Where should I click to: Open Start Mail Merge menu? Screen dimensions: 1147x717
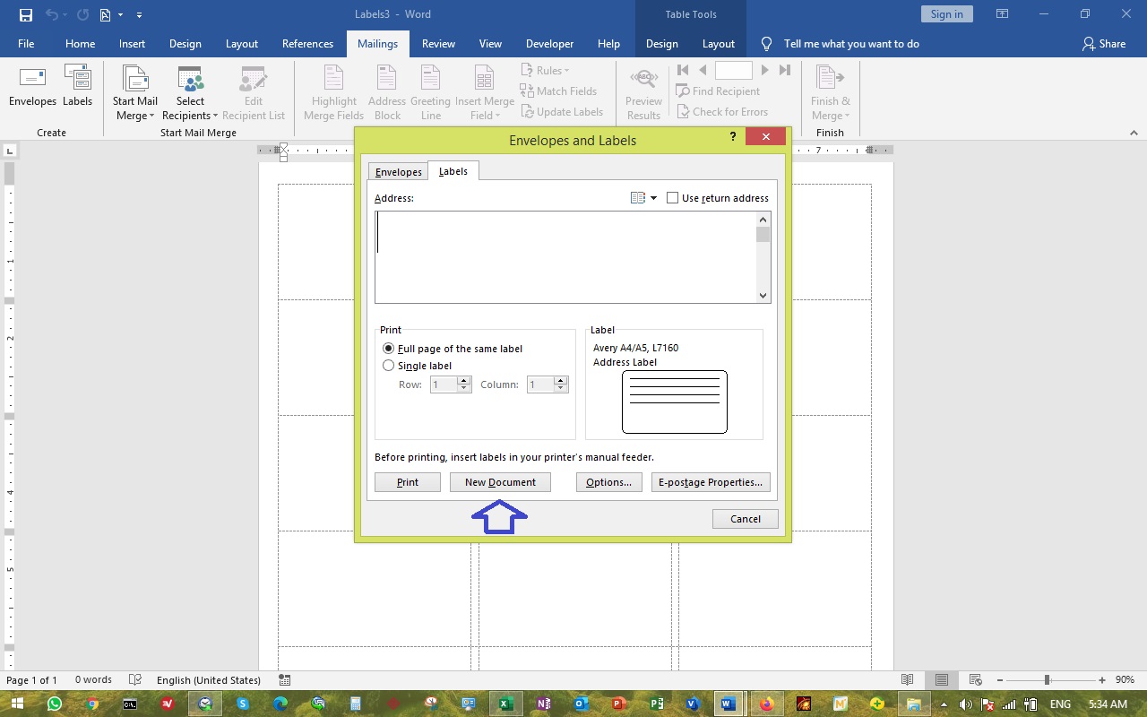(134, 93)
